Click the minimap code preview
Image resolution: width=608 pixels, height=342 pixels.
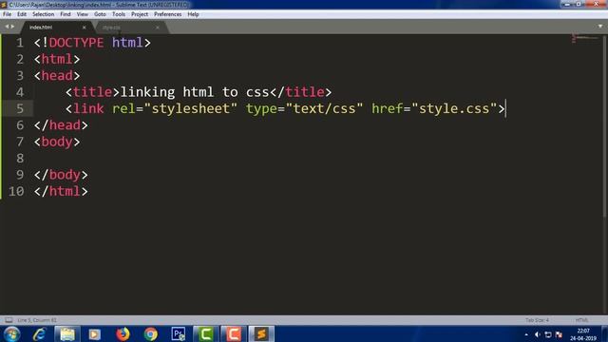(x=585, y=38)
